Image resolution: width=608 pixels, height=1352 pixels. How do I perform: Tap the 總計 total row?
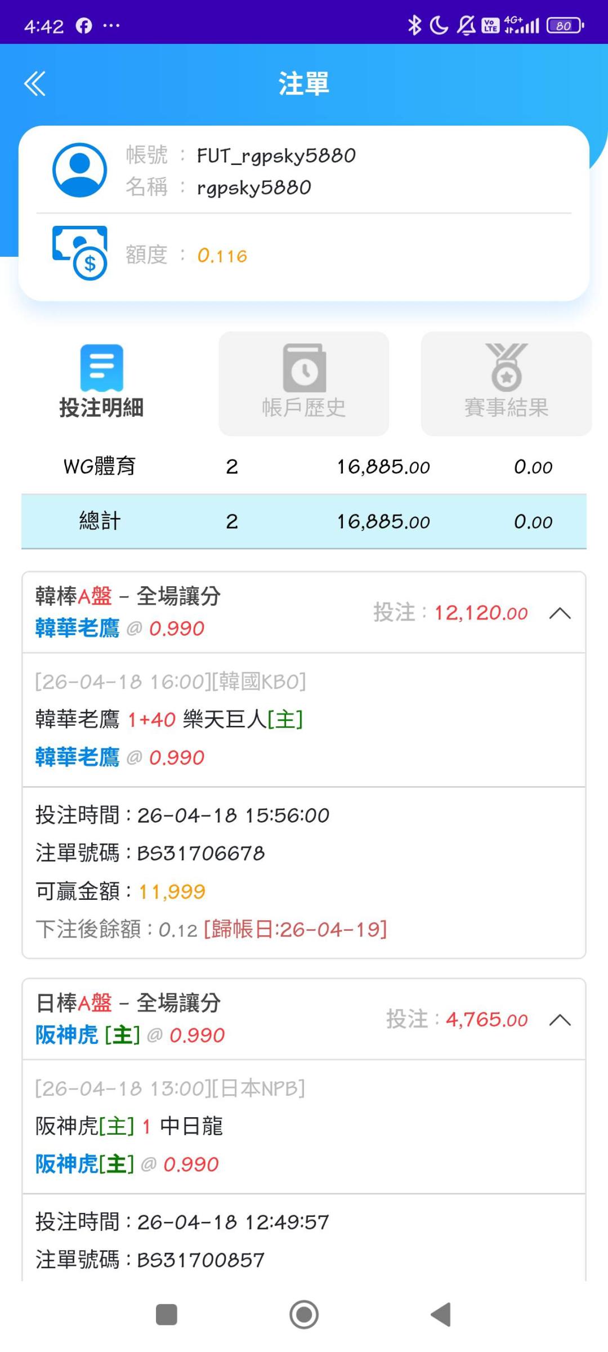(x=304, y=521)
